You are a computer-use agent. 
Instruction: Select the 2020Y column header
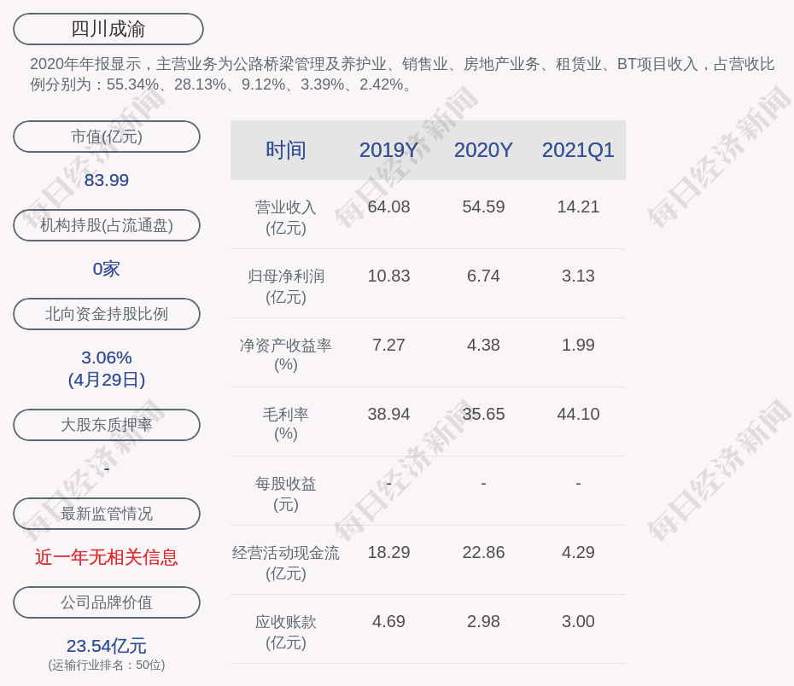tap(483, 150)
